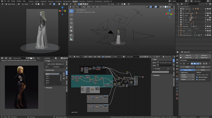The height and width of the screenshot is (118, 212).
Task: Select the Rotate tool in viewport toolbar
Action: point(71,23)
